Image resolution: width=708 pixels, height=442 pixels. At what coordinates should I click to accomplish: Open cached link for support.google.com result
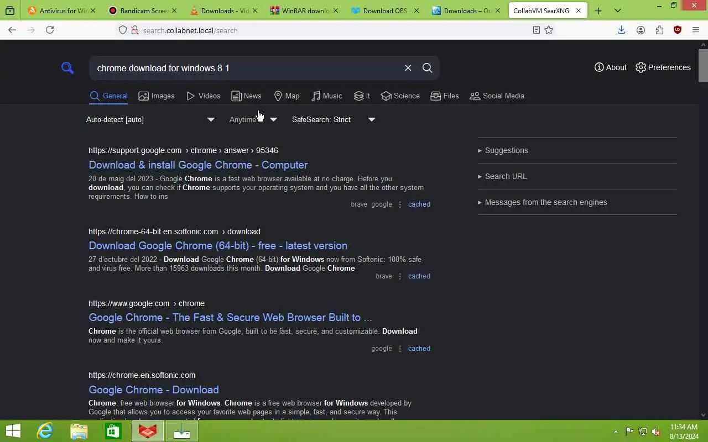click(x=419, y=204)
